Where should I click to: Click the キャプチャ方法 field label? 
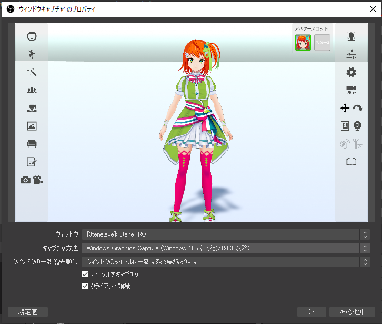coord(60,248)
